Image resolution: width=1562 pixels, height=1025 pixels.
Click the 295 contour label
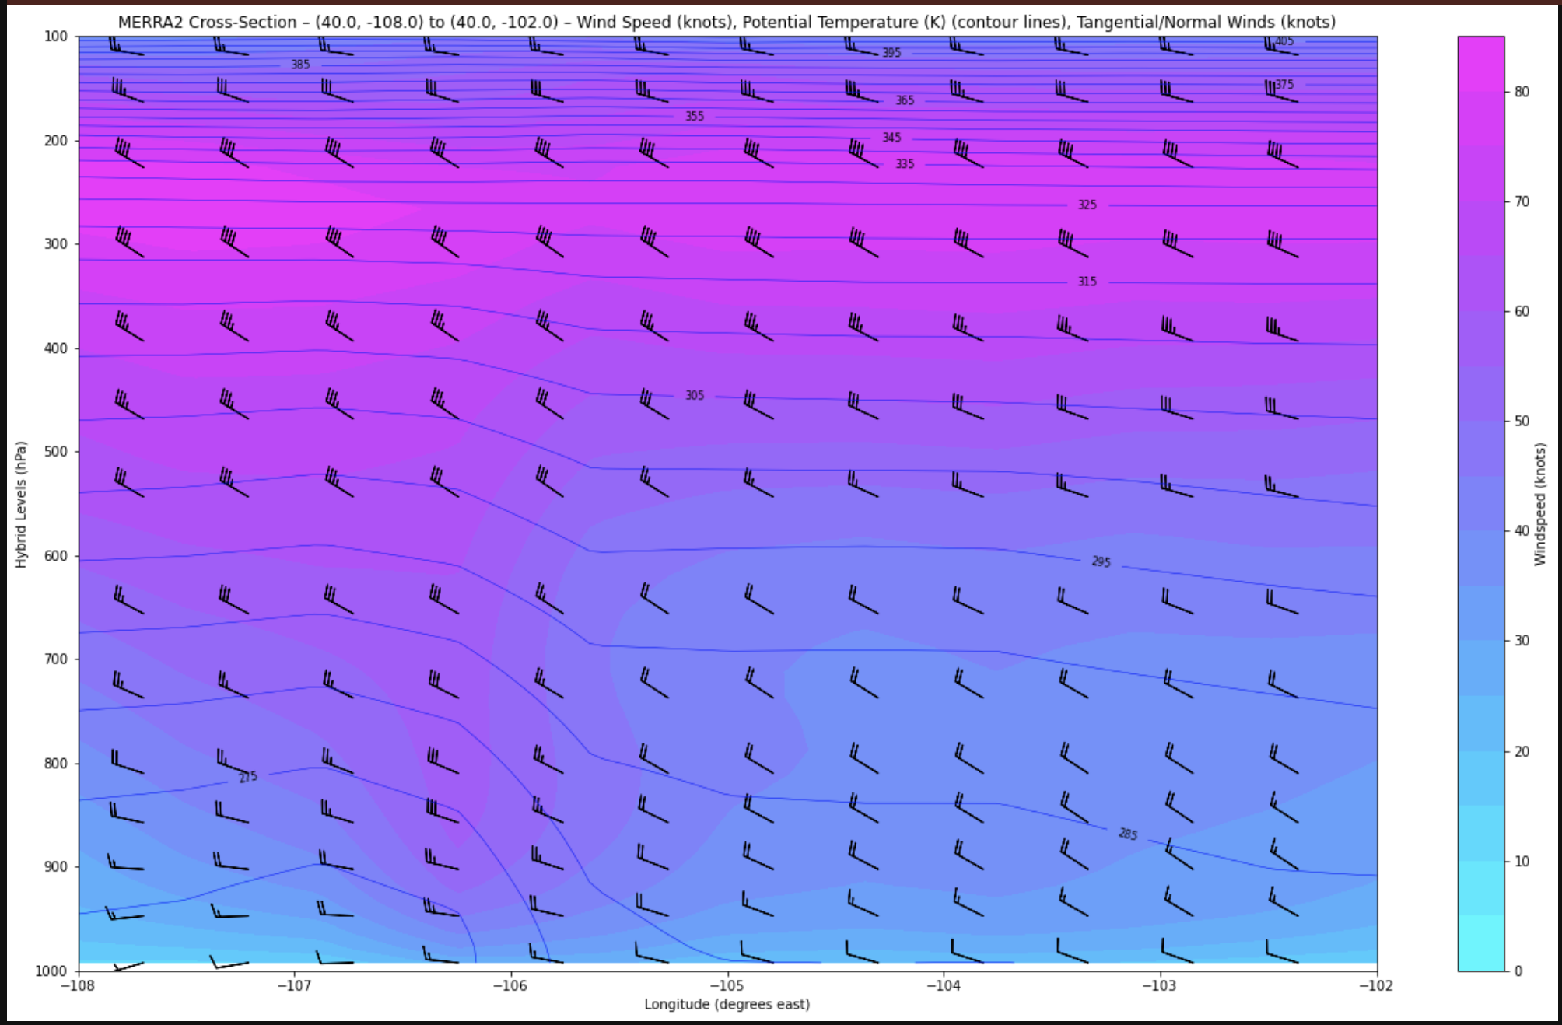coord(1101,561)
